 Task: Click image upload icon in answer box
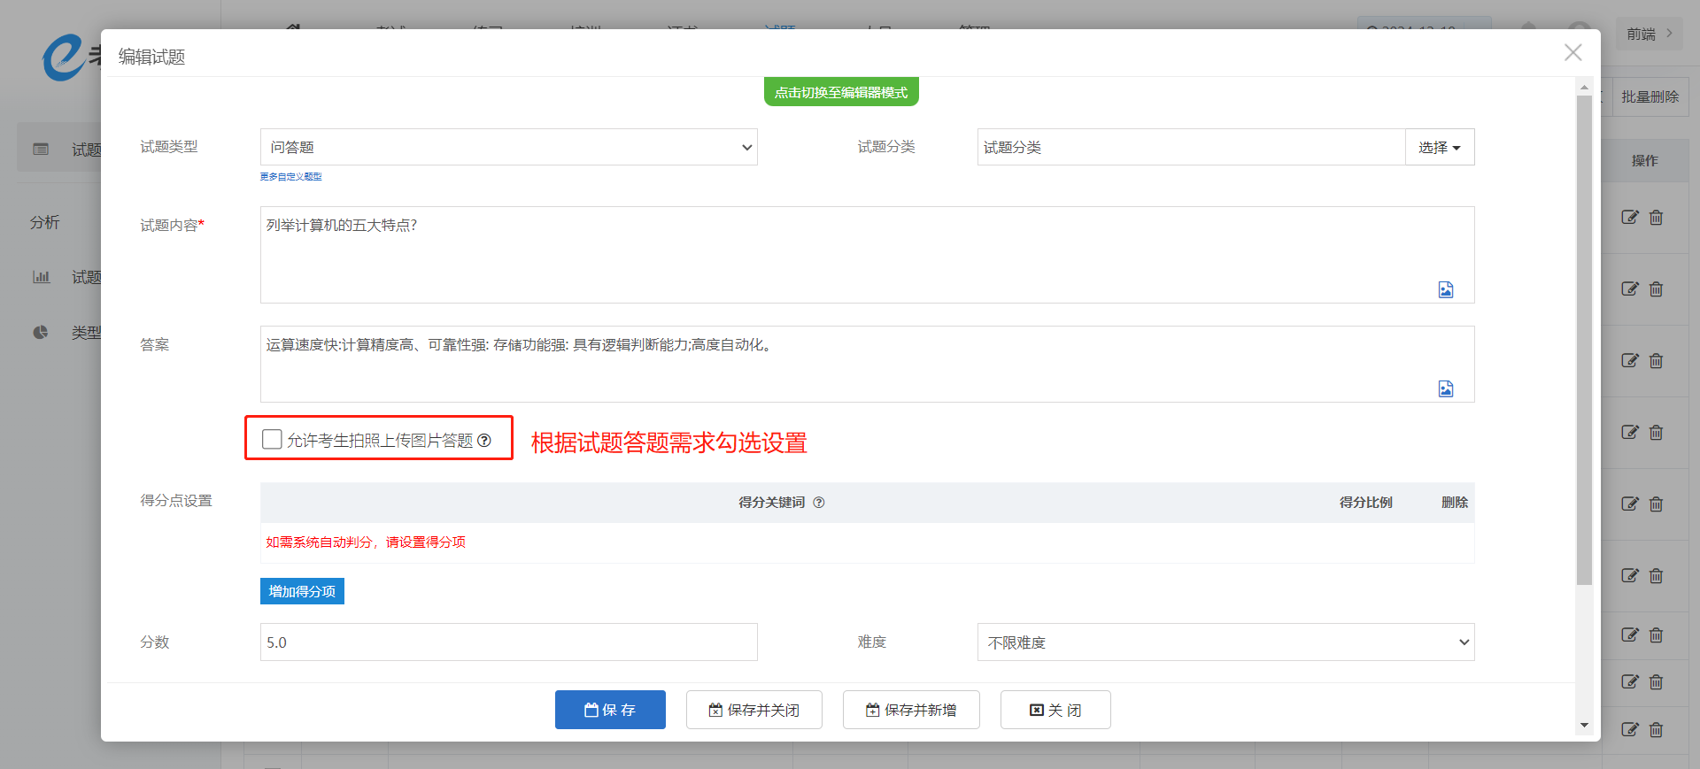click(x=1445, y=388)
